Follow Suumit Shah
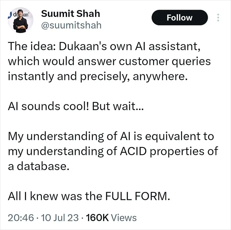The height and width of the screenshot is (230, 231). [x=180, y=18]
